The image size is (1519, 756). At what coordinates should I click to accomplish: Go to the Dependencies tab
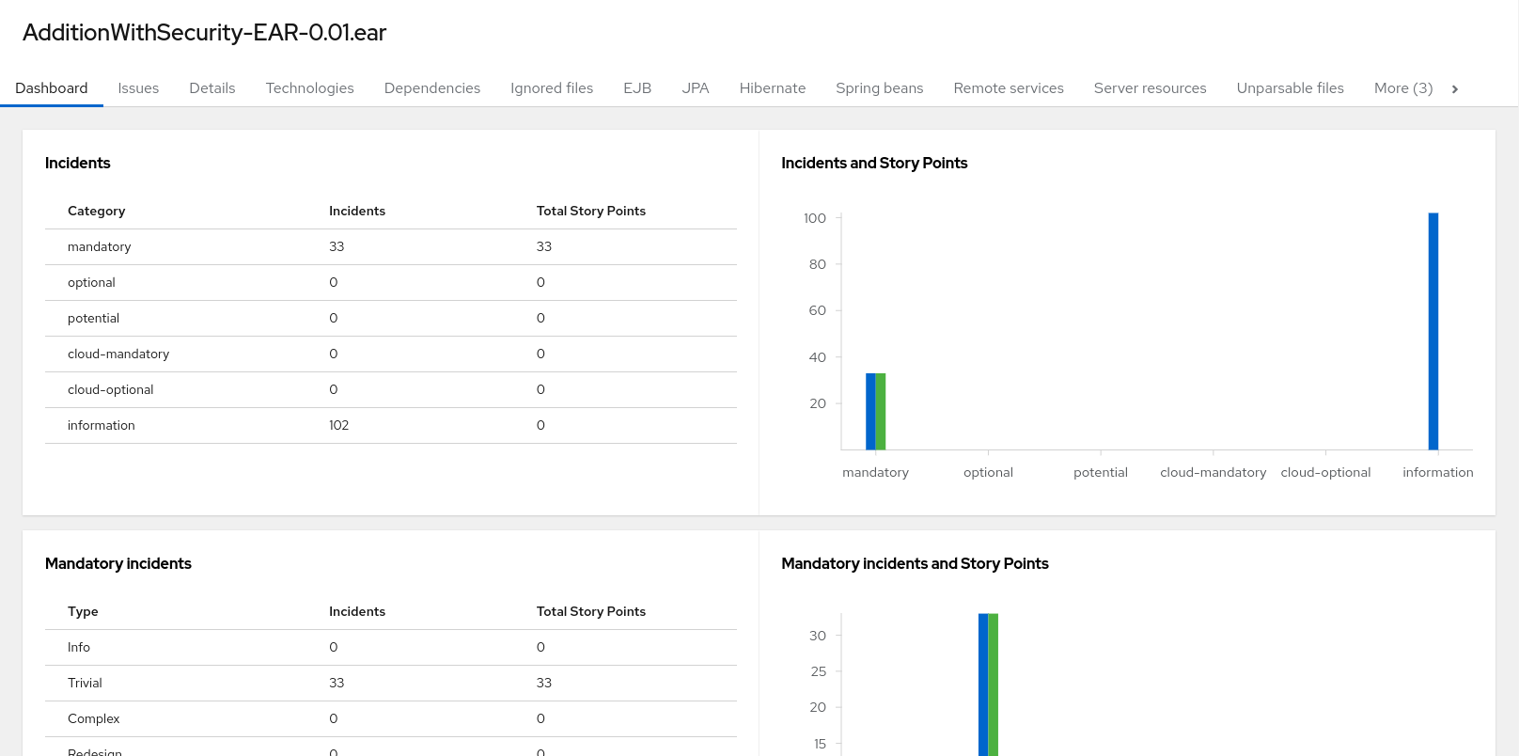coord(432,88)
